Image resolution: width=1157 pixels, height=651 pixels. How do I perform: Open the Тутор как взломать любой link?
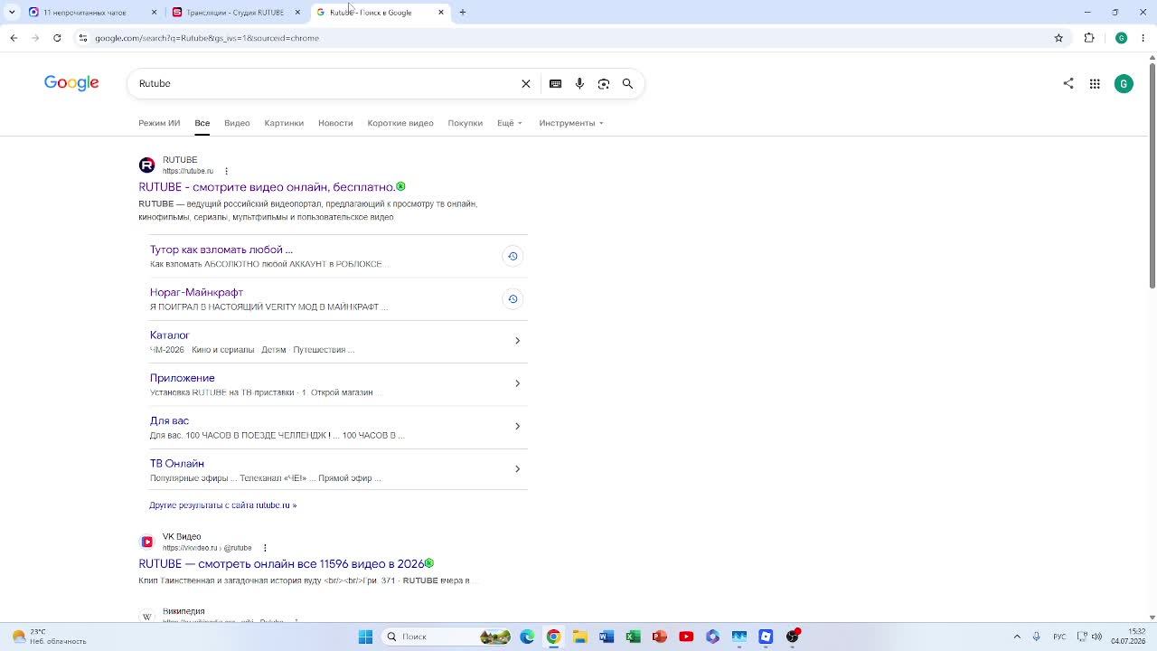click(221, 250)
